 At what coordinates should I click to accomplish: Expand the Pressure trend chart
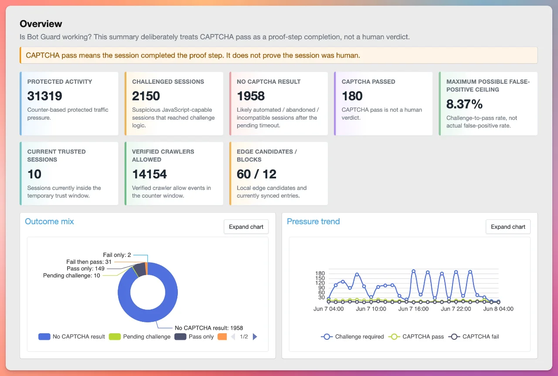click(x=508, y=227)
